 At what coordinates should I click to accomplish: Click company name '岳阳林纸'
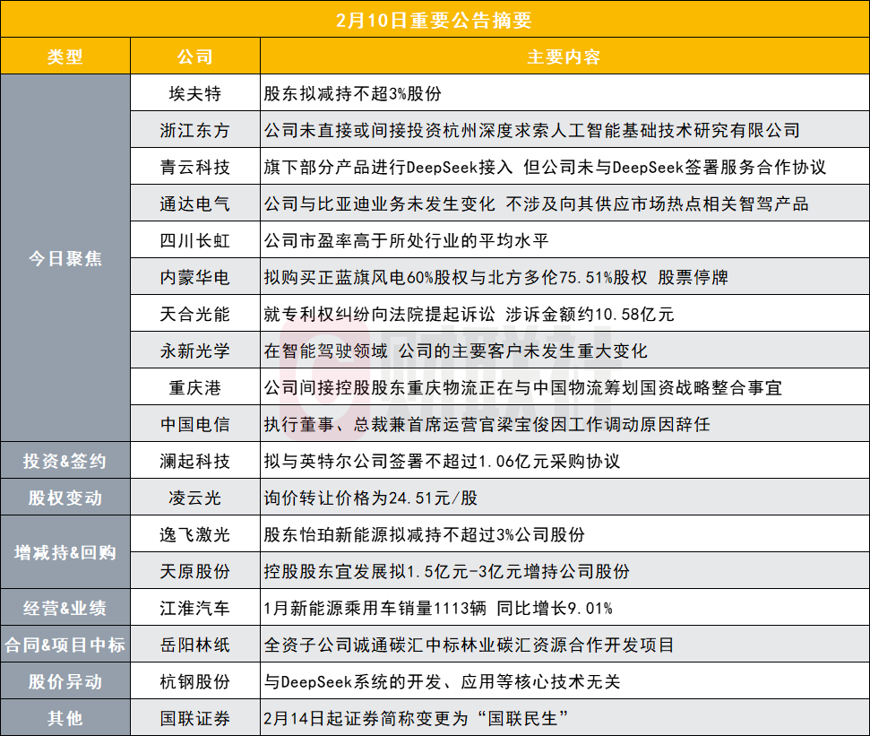click(x=194, y=645)
